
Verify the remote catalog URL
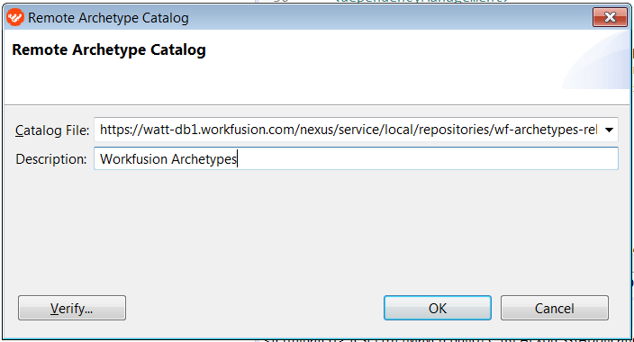tap(72, 308)
